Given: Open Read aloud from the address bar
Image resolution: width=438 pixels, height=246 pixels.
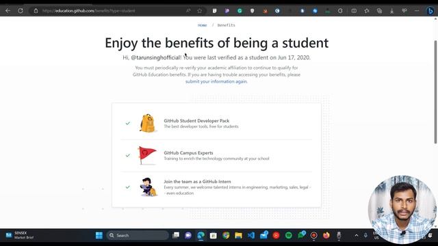Looking at the screenshot, I should [x=188, y=11].
